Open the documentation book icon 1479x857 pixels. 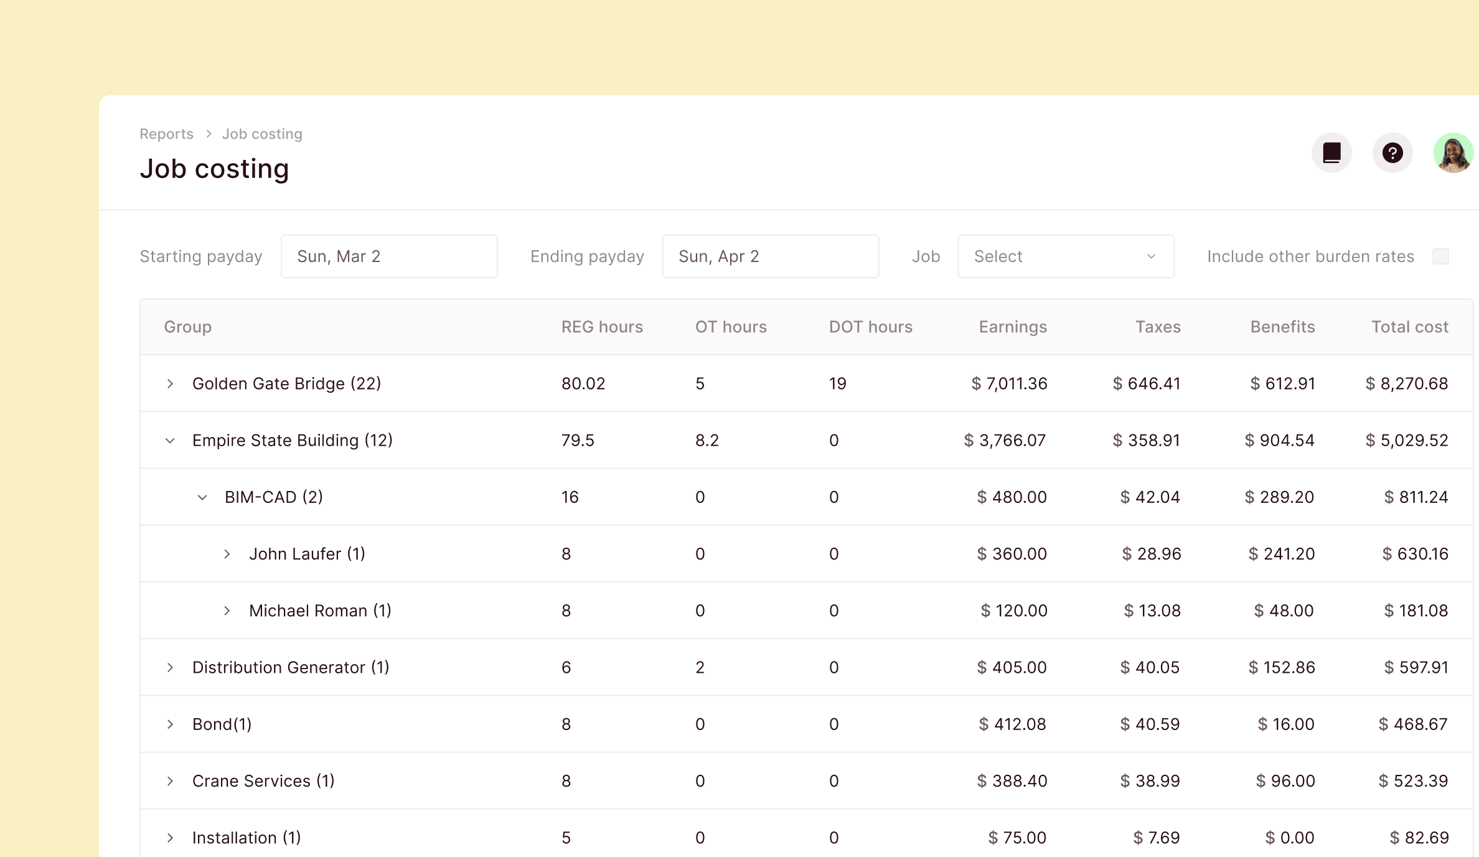1331,152
